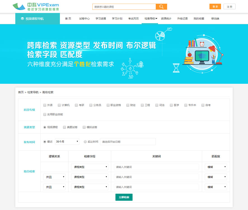This screenshot has height=210, width=248.
Task: Click the video course navigation stack icon
Action: (x=22, y=19)
